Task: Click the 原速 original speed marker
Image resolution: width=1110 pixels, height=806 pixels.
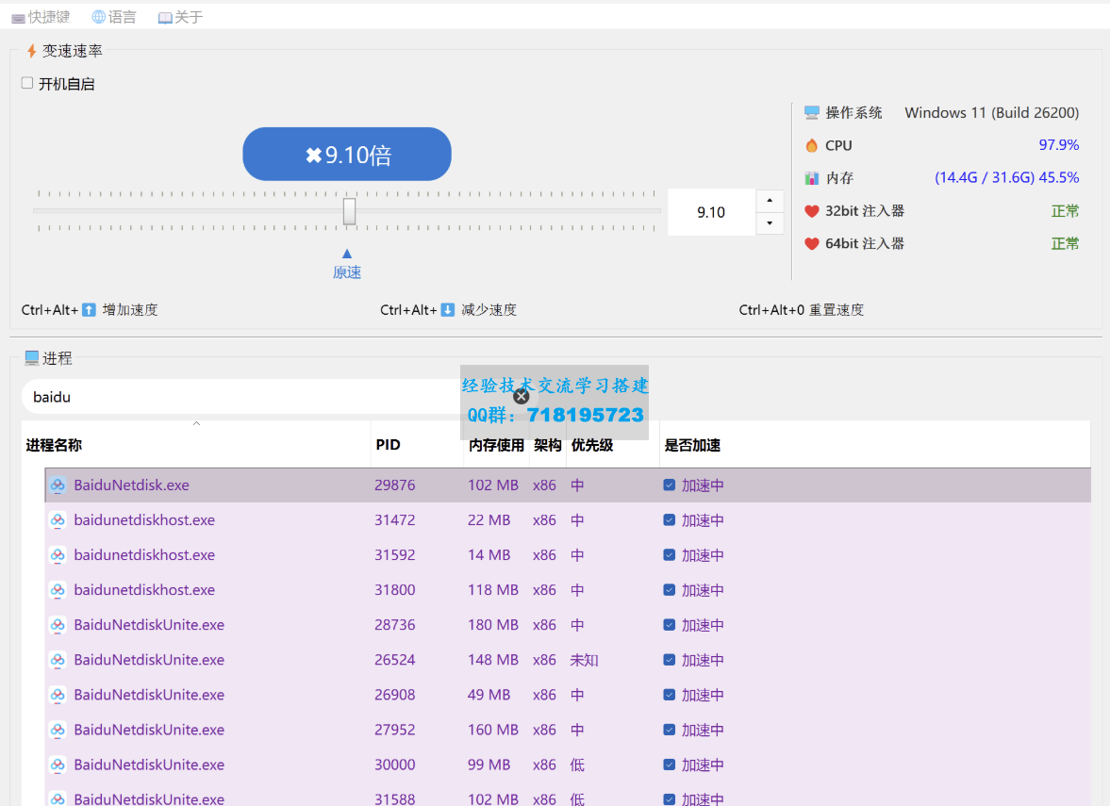Action: [x=347, y=265]
